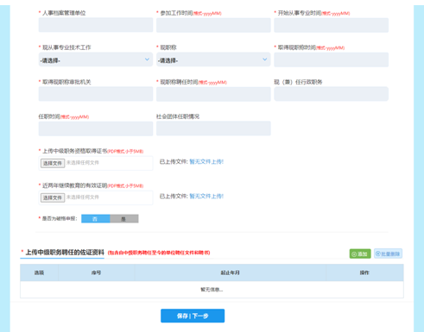Open 暂无文件上传 link beside 中级职务资格取得证书

click(206, 162)
